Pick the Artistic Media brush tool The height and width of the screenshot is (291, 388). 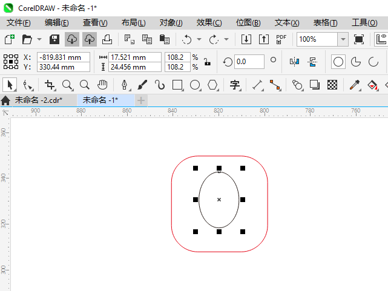click(142, 85)
